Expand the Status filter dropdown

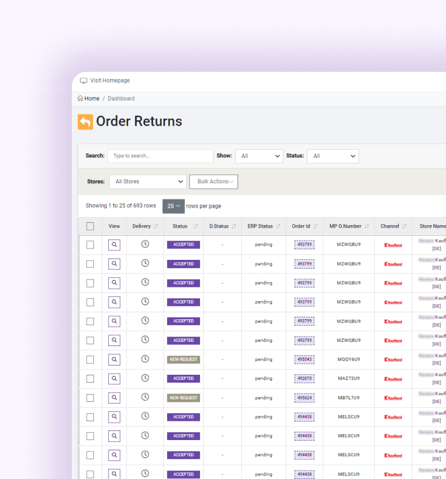[x=332, y=156]
